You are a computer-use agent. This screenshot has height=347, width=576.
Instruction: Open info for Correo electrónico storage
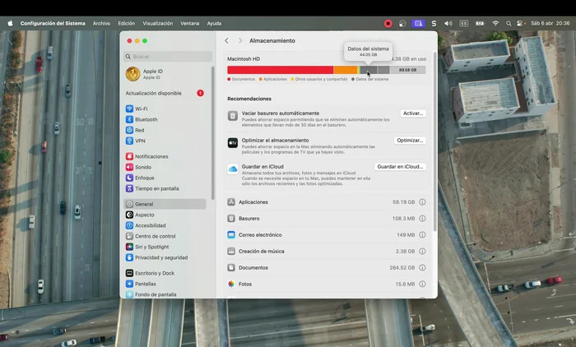point(422,235)
